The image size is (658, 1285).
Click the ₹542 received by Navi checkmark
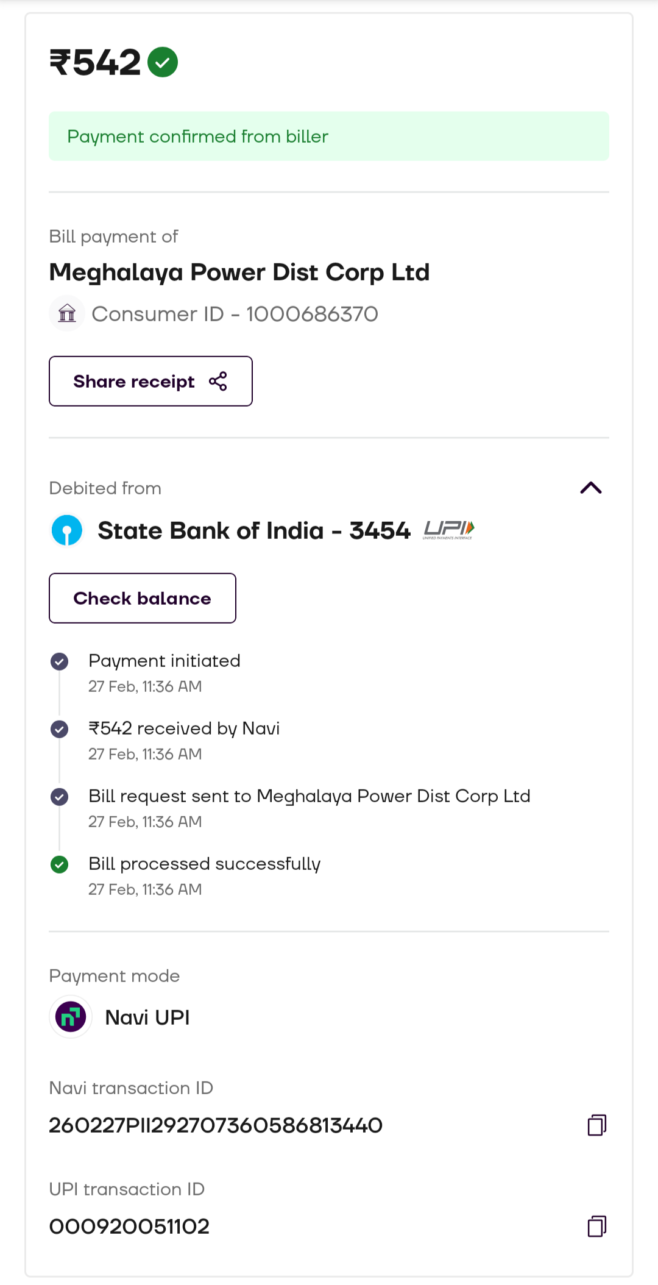(x=60, y=729)
